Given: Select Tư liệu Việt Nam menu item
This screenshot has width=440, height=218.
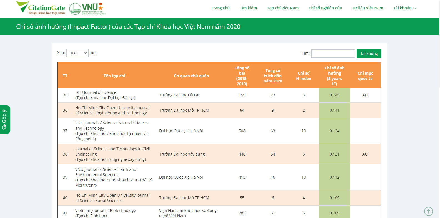Looking at the screenshot, I should pyautogui.click(x=367, y=8).
